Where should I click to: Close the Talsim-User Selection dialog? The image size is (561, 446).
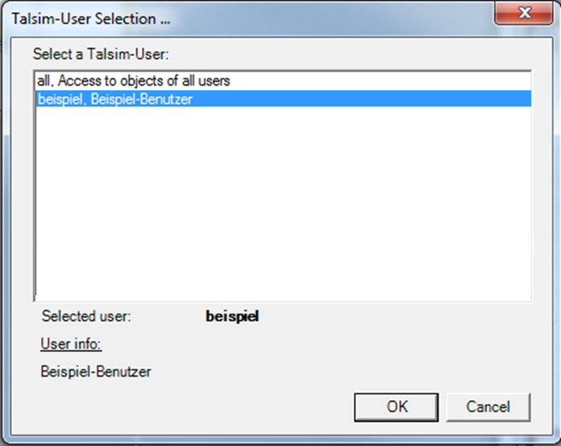point(525,15)
